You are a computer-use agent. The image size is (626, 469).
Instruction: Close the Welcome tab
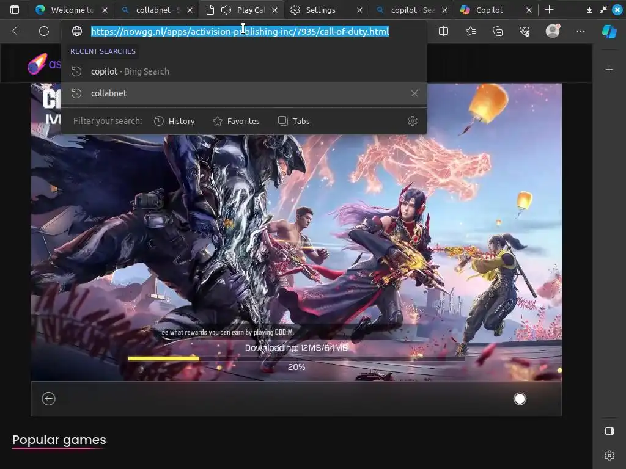105,10
